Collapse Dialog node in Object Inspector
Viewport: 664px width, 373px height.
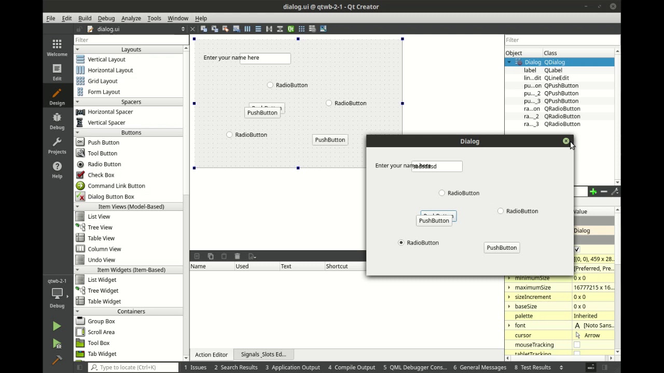click(x=509, y=62)
